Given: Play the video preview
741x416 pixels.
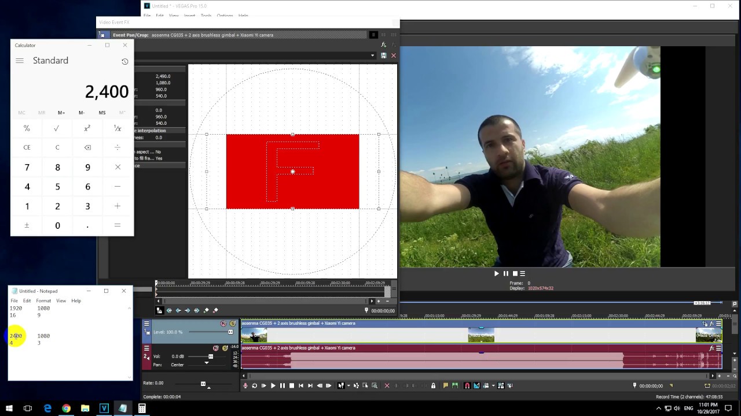Looking at the screenshot, I should click(x=496, y=274).
